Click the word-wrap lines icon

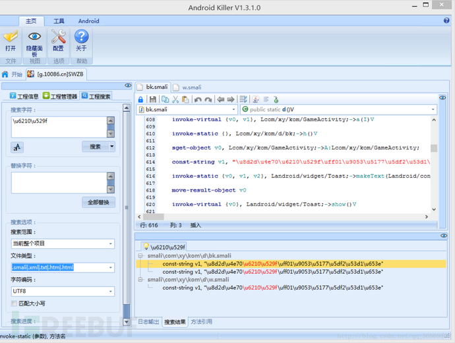pyautogui.click(x=243, y=99)
